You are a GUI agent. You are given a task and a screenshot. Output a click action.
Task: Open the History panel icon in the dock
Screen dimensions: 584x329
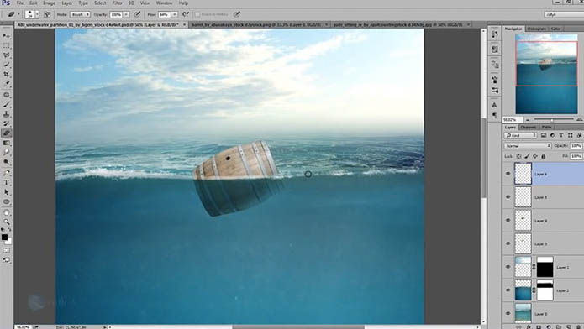pyautogui.click(x=495, y=34)
